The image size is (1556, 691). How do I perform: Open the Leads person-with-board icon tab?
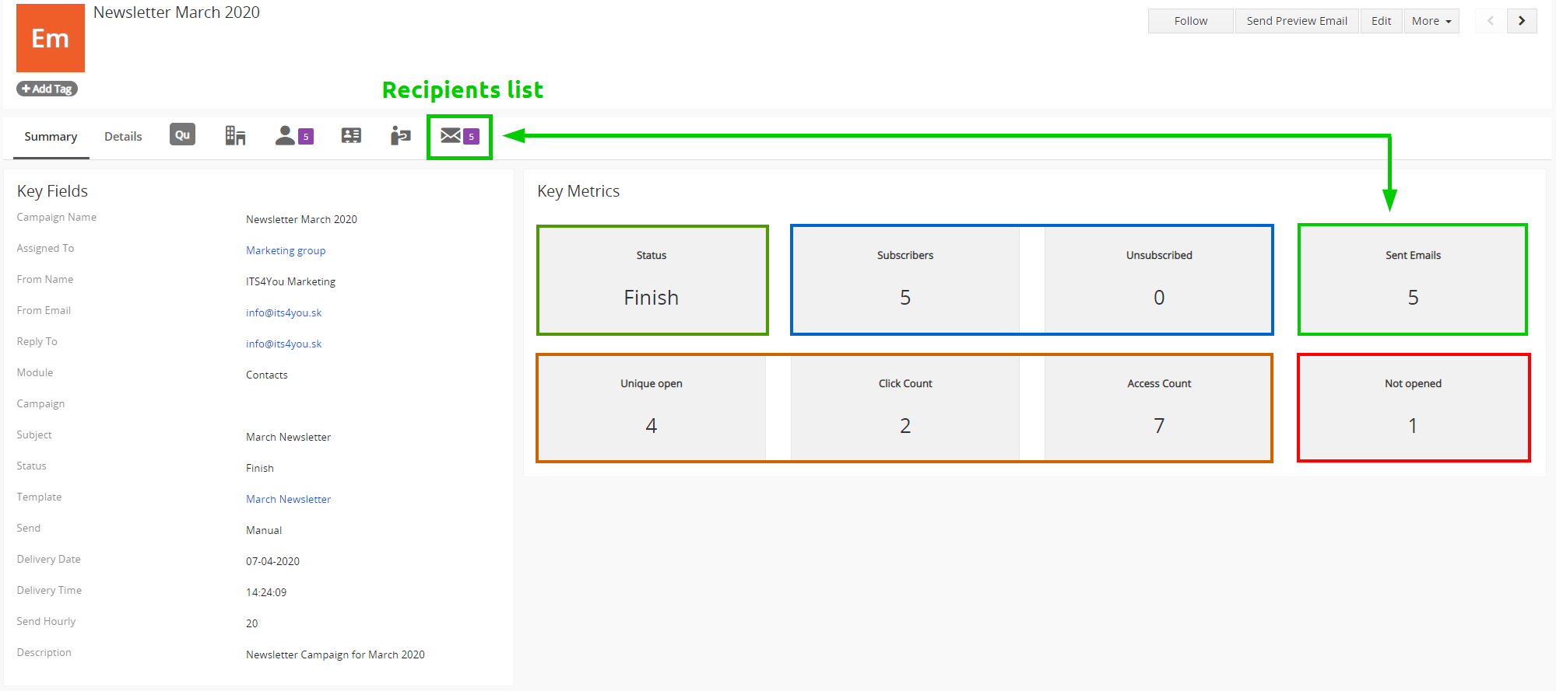[400, 136]
